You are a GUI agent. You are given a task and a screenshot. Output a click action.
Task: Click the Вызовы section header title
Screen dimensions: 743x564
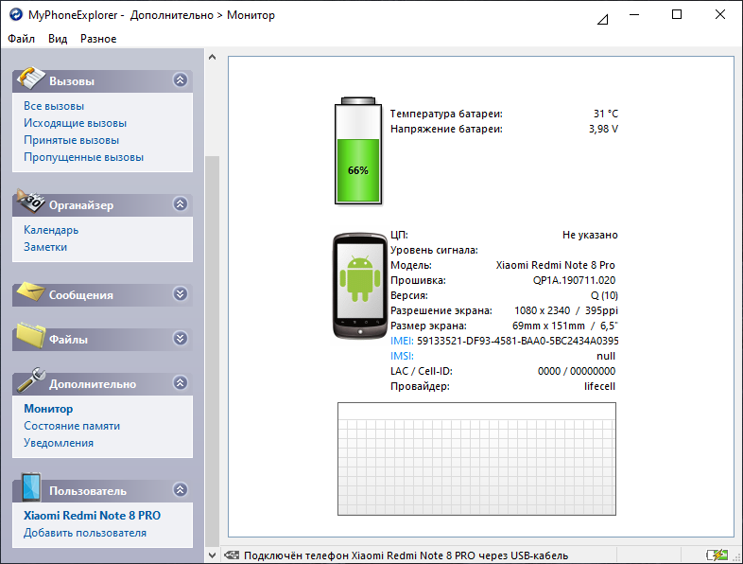(72, 81)
